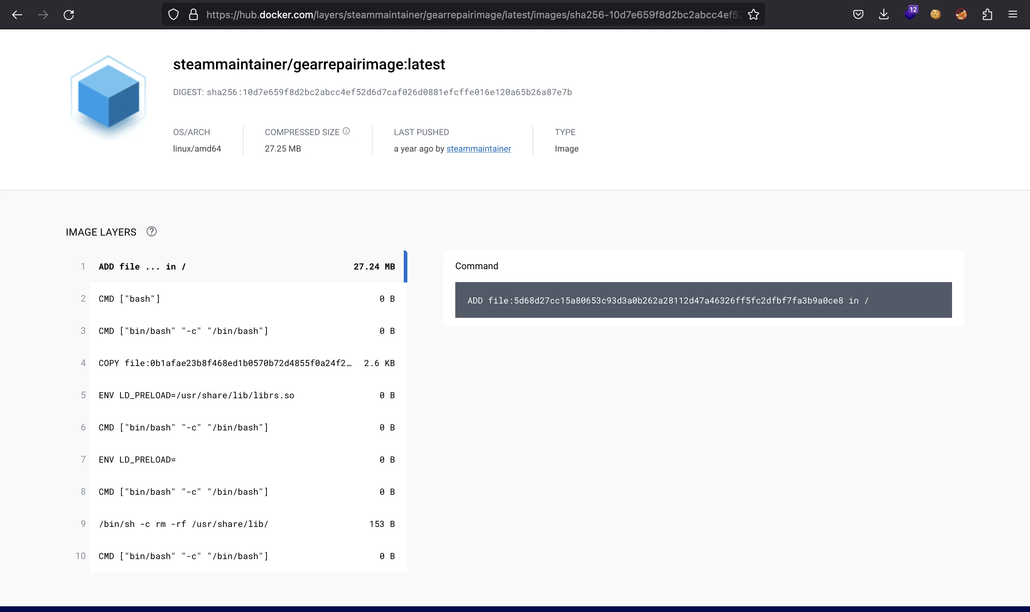Click the red circular extension icon
Viewport: 1030px width, 612px height.
click(961, 15)
